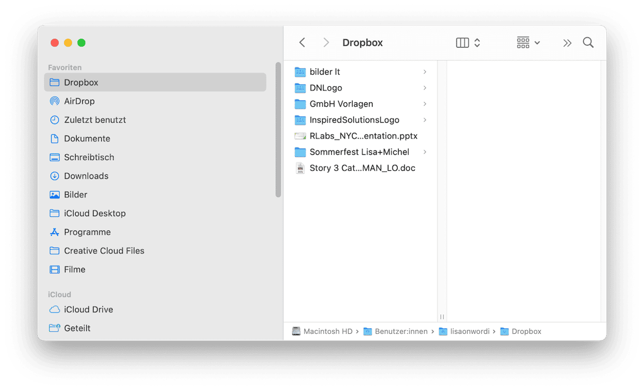This screenshot has width=644, height=390.
Task: Expand Sommerfest Lisa+Michel via its chevron
Action: pyautogui.click(x=425, y=152)
